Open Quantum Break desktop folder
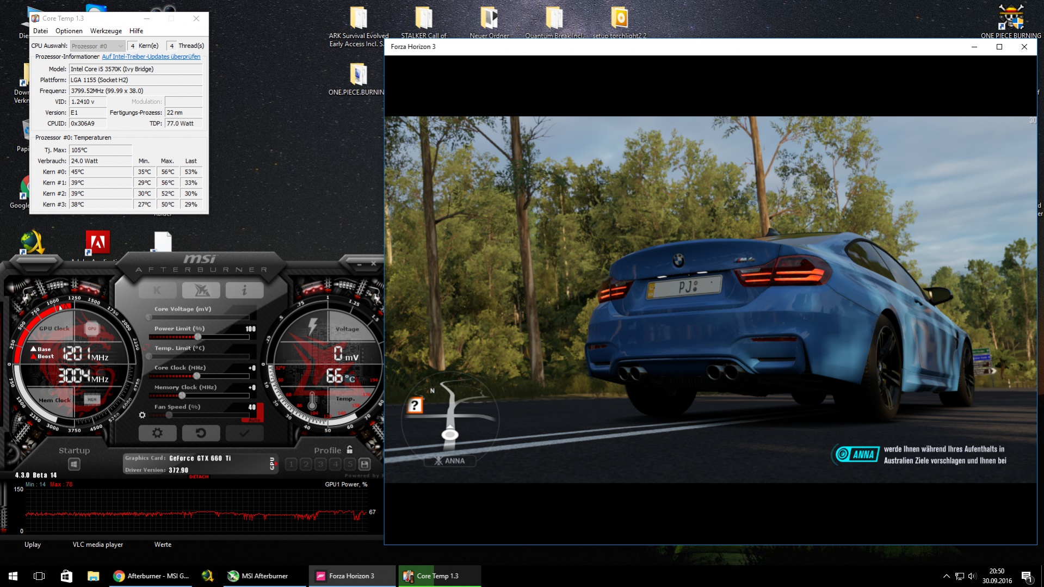Image resolution: width=1044 pixels, height=587 pixels. point(554,23)
